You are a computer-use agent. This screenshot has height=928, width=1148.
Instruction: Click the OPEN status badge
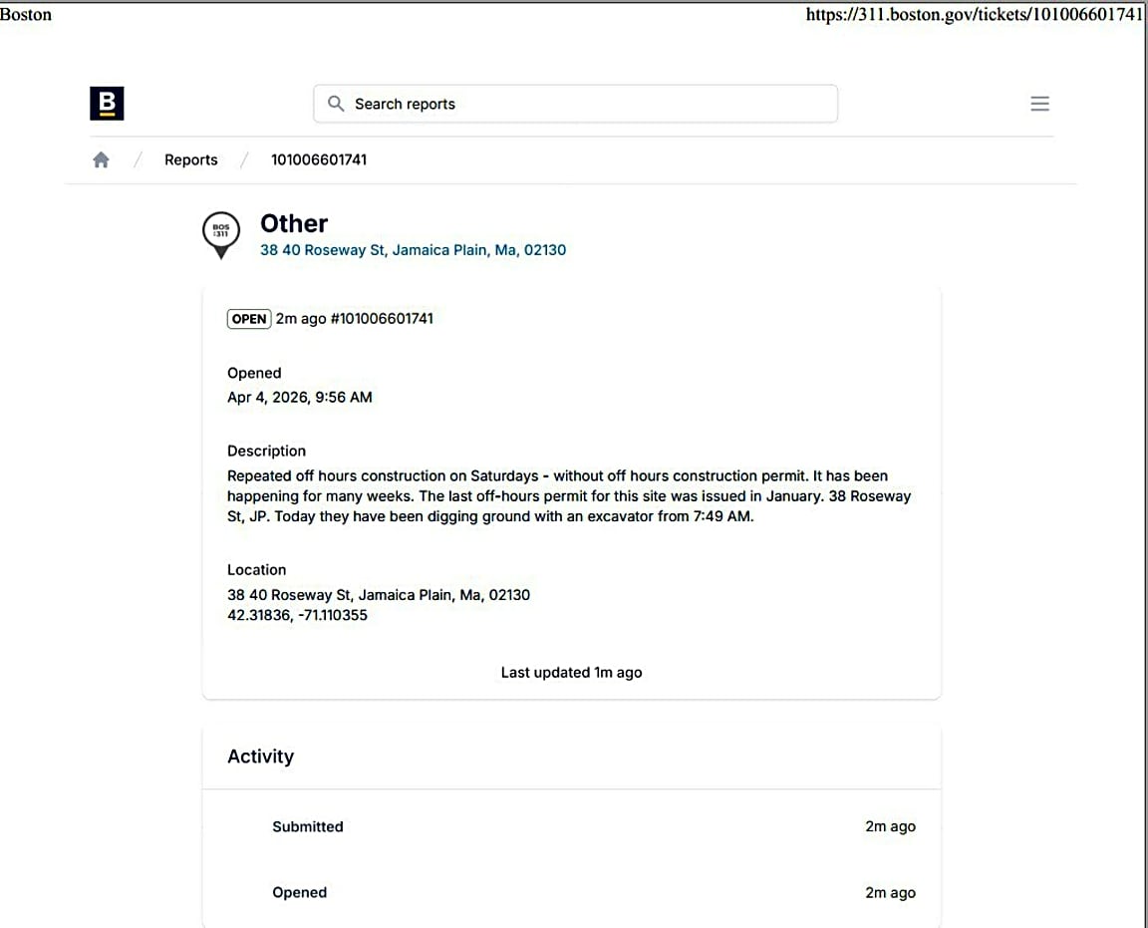pos(249,319)
